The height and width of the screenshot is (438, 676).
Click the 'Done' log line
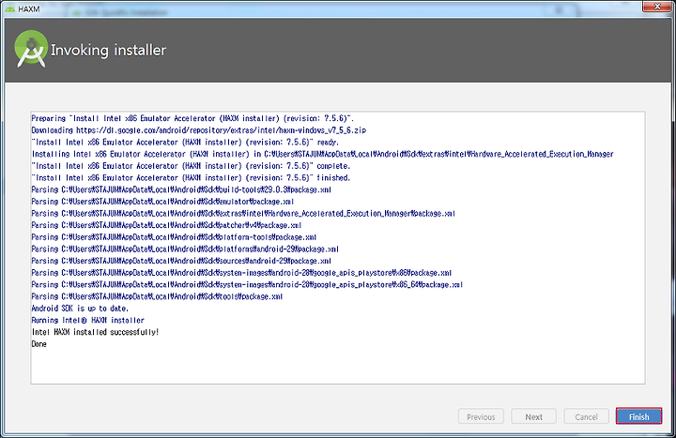coord(38,344)
